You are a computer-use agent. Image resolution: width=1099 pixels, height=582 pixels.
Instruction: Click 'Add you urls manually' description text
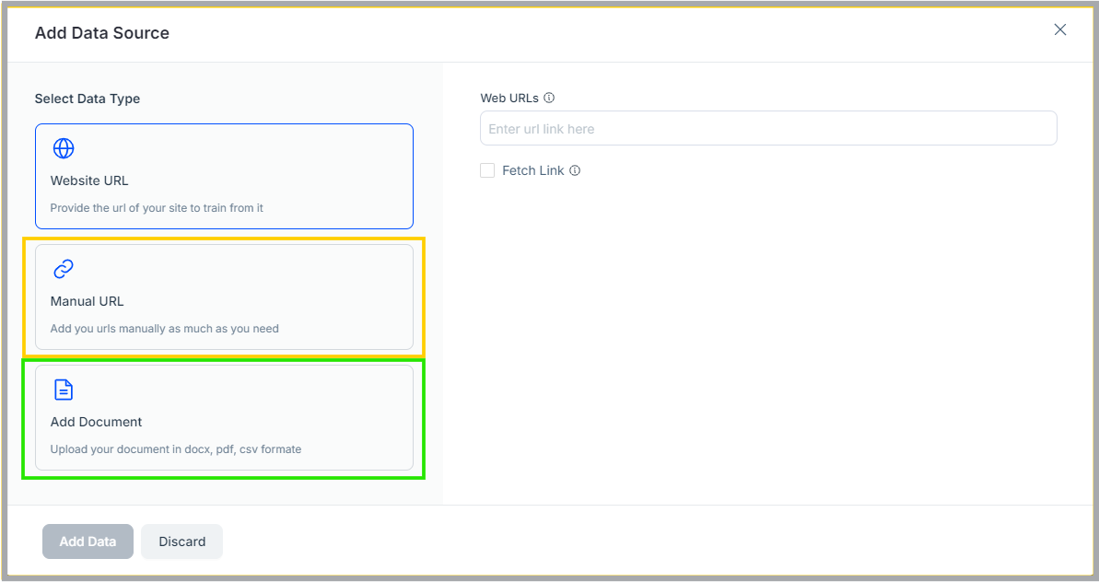164,329
